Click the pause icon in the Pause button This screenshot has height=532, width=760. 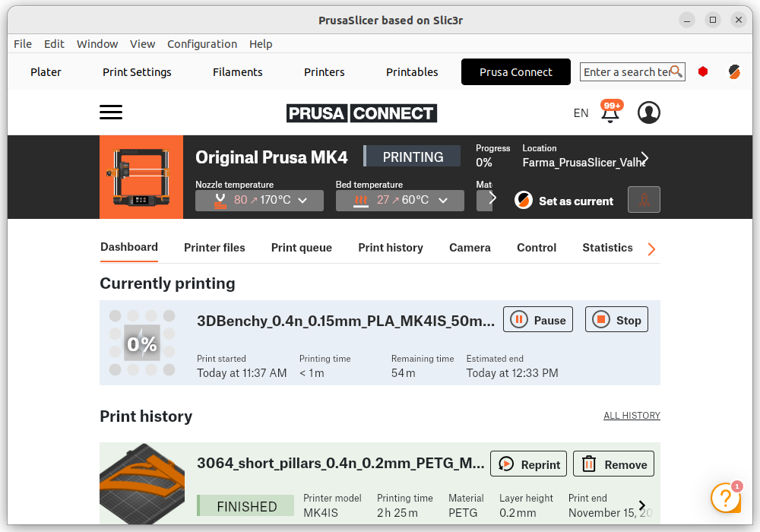tap(518, 320)
